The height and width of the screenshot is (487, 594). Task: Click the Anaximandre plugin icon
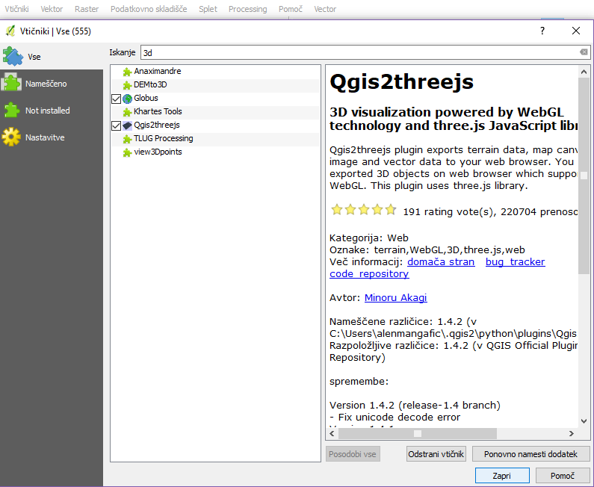pyautogui.click(x=127, y=71)
